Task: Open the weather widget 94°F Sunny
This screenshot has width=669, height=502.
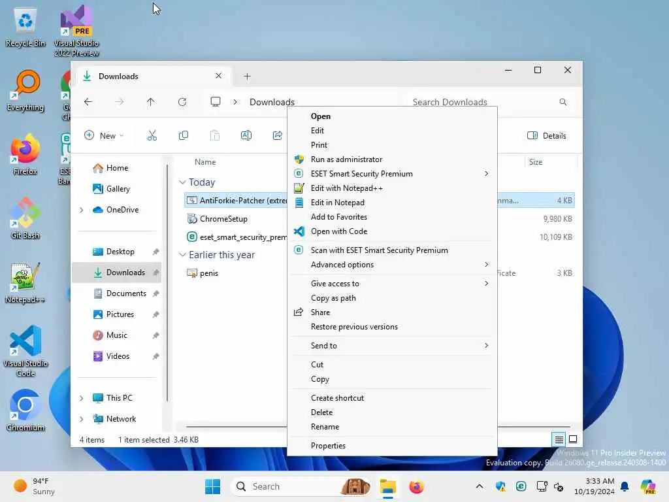Action: click(x=34, y=486)
